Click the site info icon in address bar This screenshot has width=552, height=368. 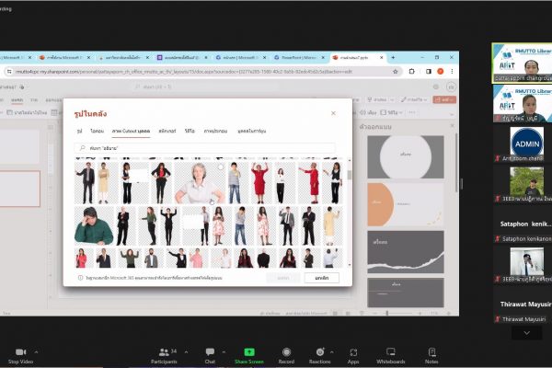point(9,72)
